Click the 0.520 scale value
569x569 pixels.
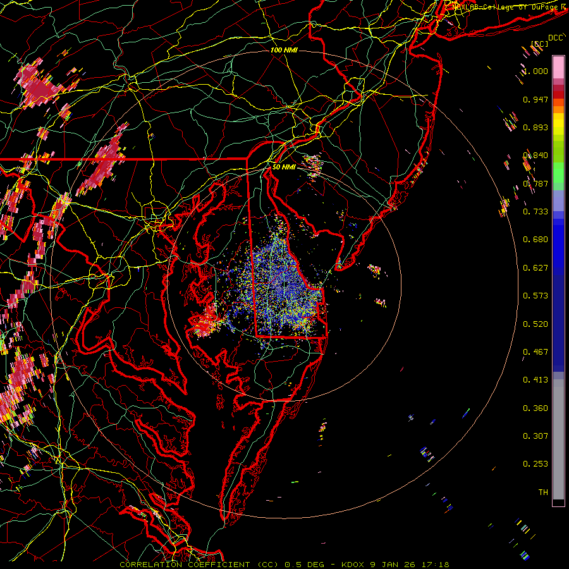tap(535, 324)
